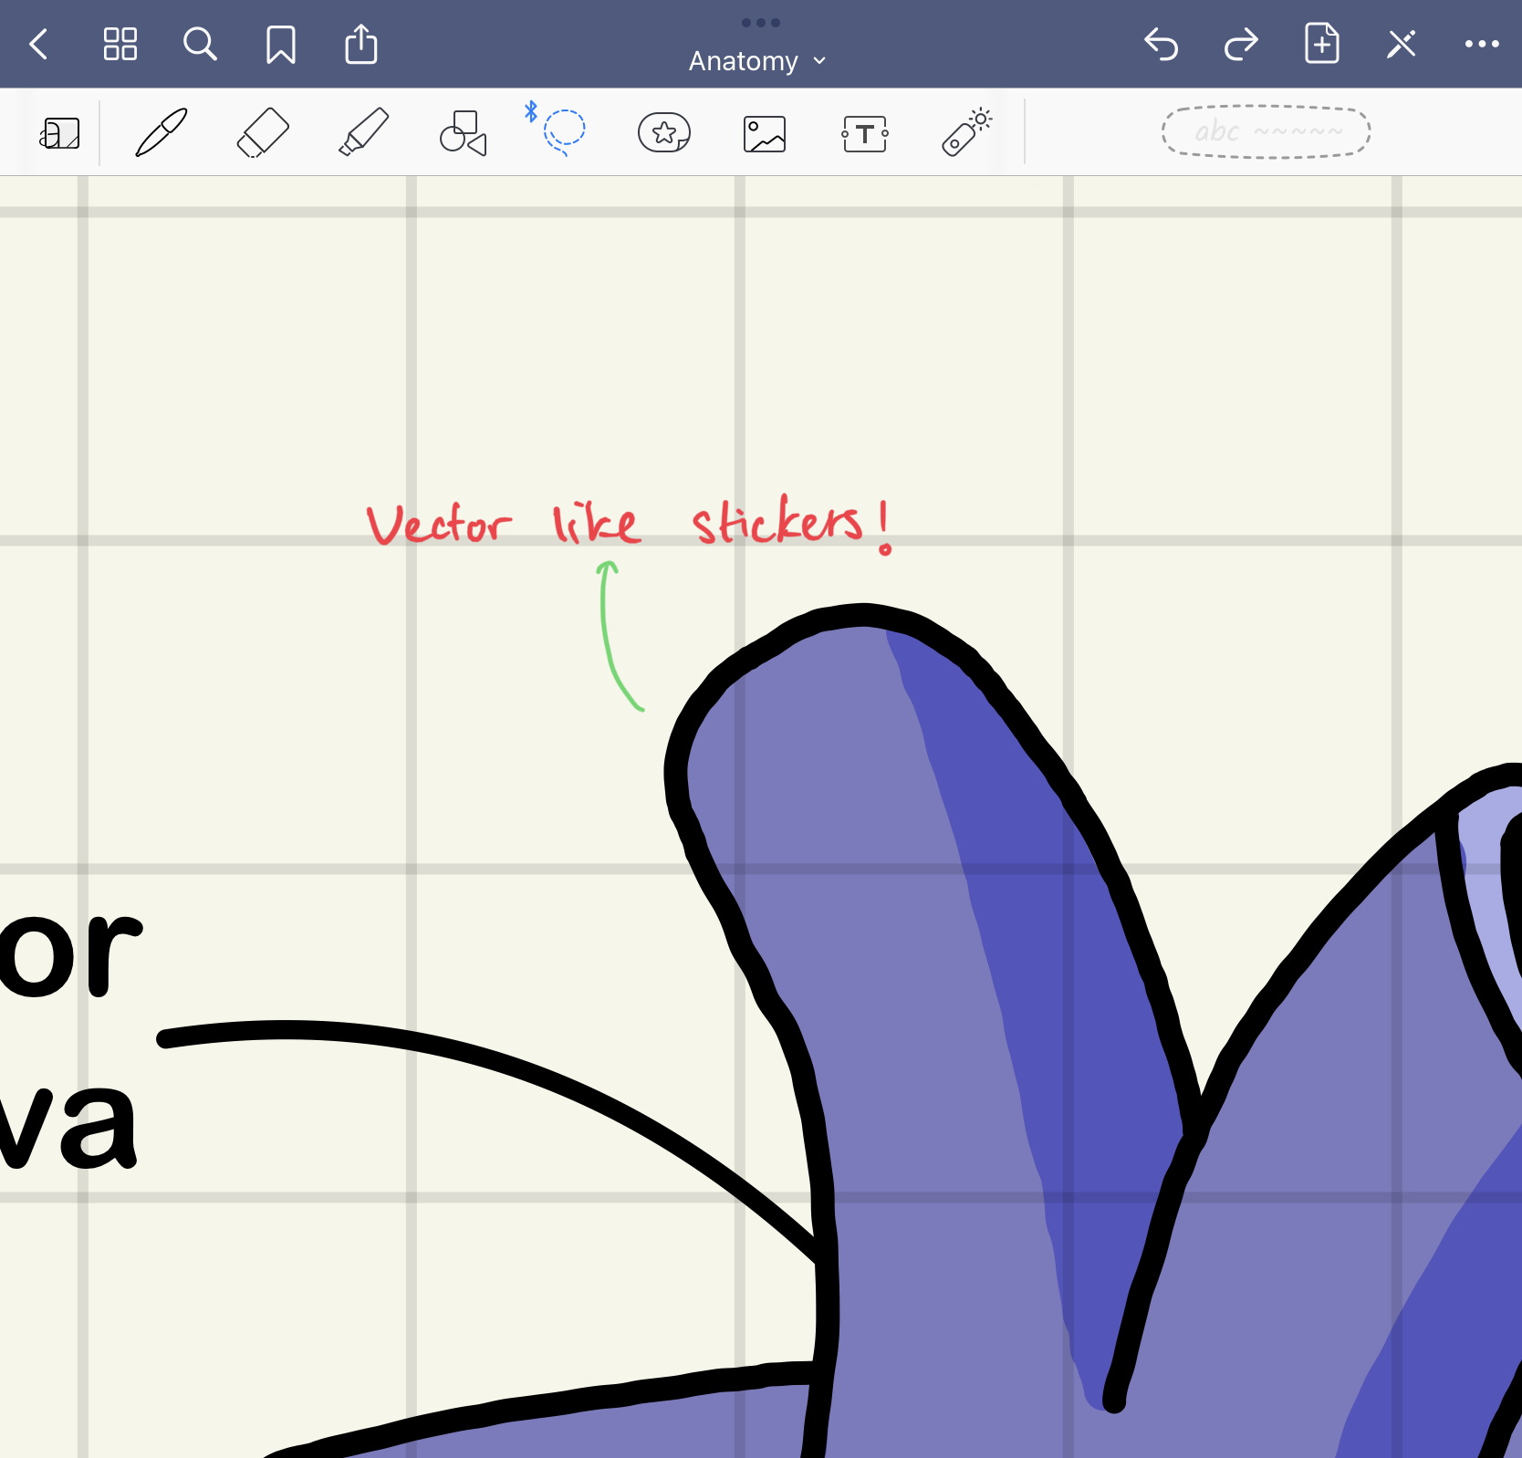This screenshot has height=1458, width=1522.
Task: Bookmark the current page
Action: 281,44
